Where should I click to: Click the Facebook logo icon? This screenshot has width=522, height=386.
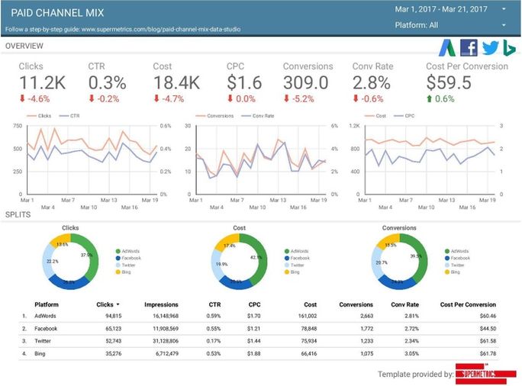469,48
